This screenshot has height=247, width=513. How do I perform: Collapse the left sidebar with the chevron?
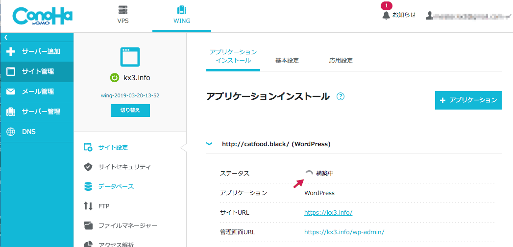[5, 38]
